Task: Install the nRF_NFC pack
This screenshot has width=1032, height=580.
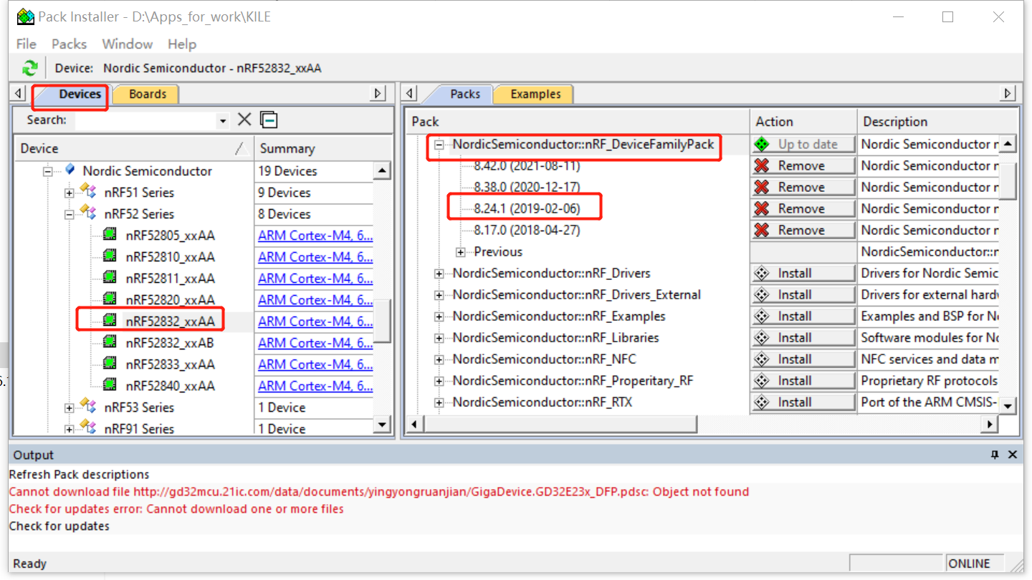Action: click(803, 359)
